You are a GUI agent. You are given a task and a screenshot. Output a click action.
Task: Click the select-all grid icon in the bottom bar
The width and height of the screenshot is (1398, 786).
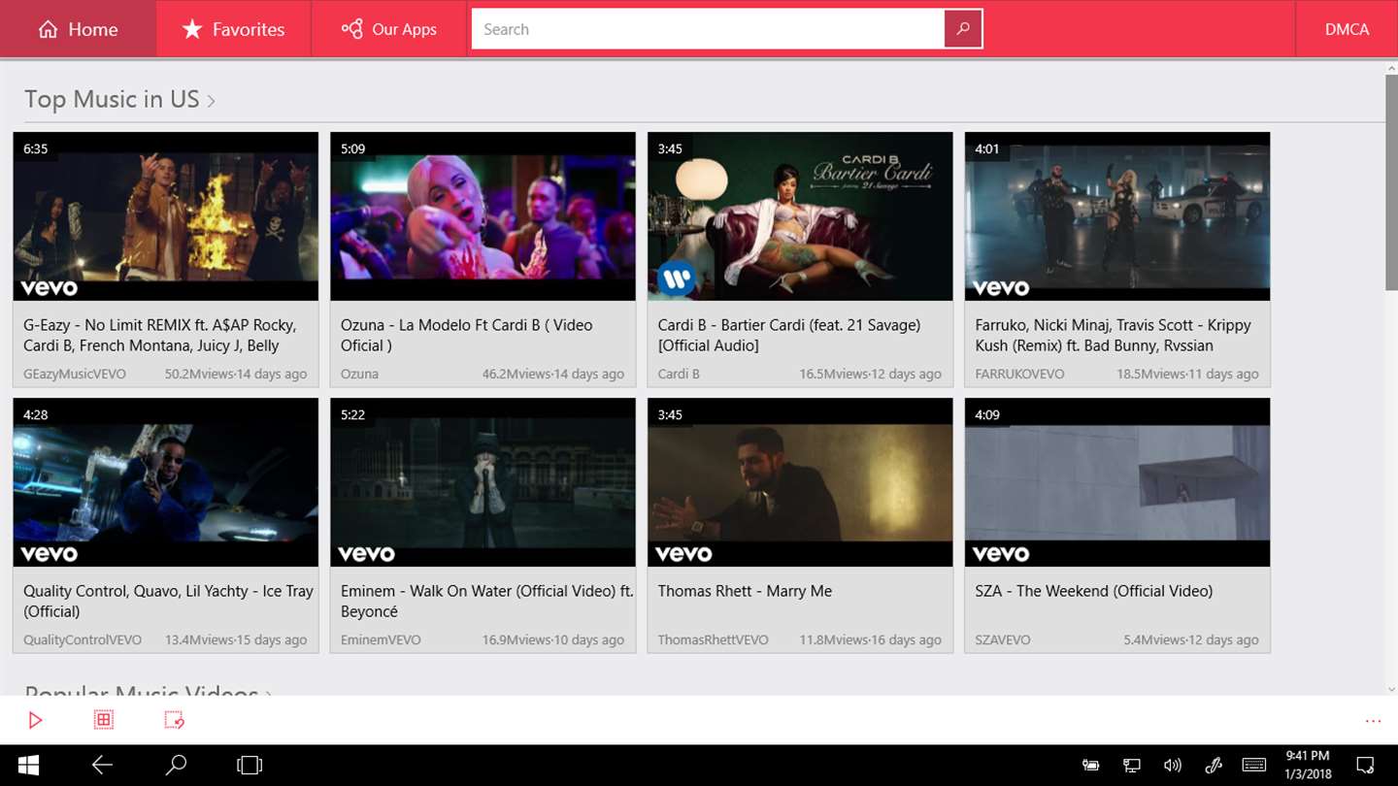pyautogui.click(x=104, y=720)
